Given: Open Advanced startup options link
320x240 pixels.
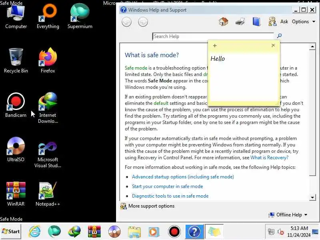Looking at the screenshot, I should coord(183,177).
